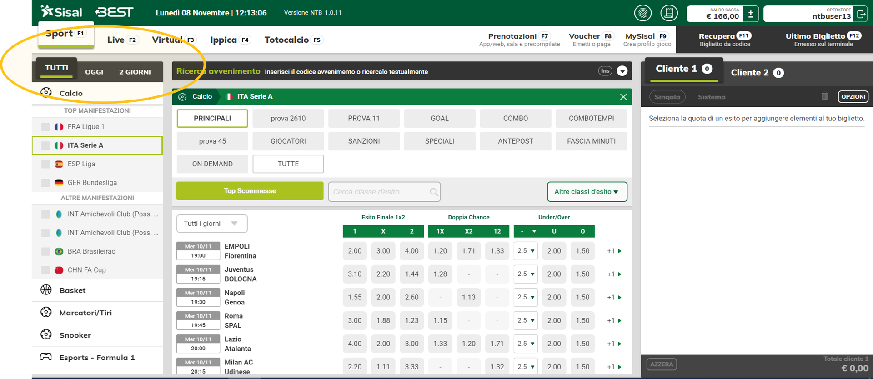Screen dimensions: 873x379
Task: Click the operator logout icon
Action: [861, 14]
